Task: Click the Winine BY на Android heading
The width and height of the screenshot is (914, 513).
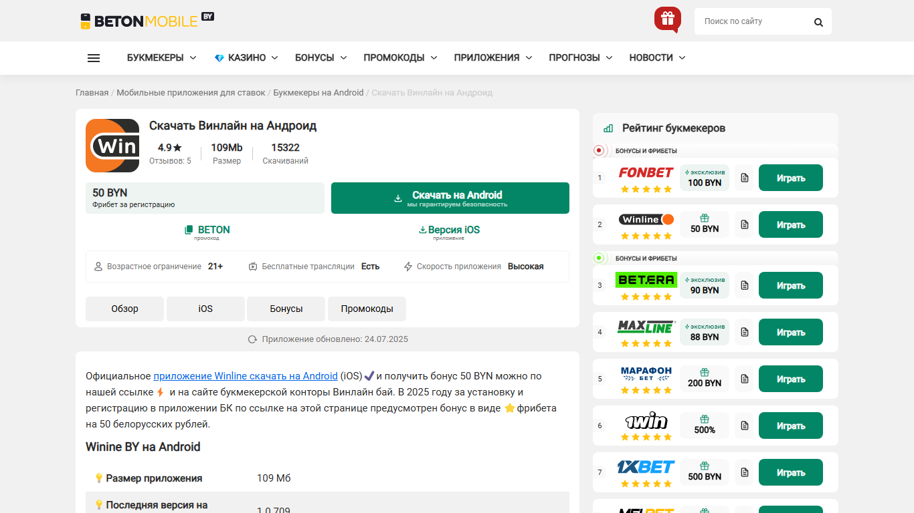Action: (x=143, y=447)
